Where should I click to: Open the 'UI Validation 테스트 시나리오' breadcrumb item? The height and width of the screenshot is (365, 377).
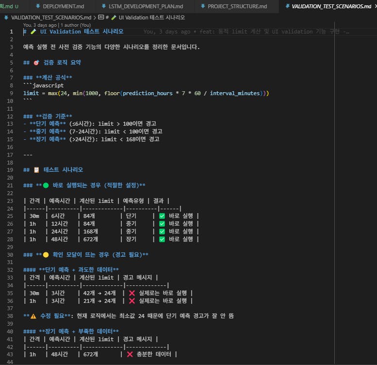click(x=148, y=17)
